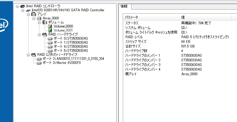Collapse the Intel RAID コントローラ root node
The height and width of the screenshot is (122, 237).
click(x=17, y=6)
